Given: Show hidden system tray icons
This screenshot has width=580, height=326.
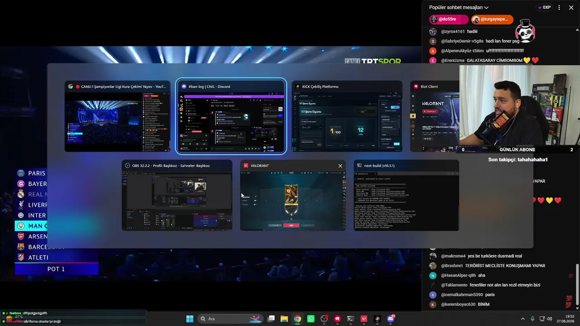Looking at the screenshot, I should click(522, 319).
